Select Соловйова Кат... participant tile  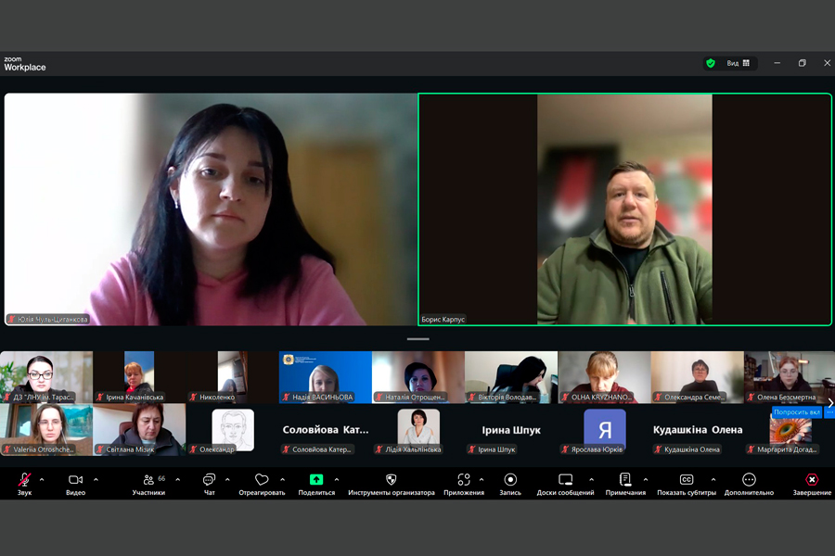[326, 429]
